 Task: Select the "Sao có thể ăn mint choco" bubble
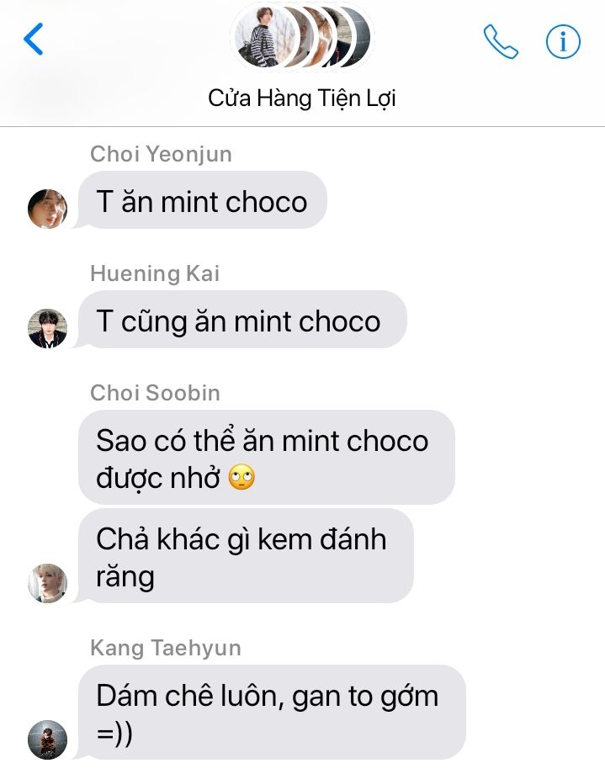(266, 457)
